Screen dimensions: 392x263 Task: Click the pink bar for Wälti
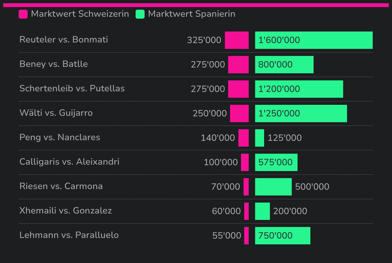239,113
